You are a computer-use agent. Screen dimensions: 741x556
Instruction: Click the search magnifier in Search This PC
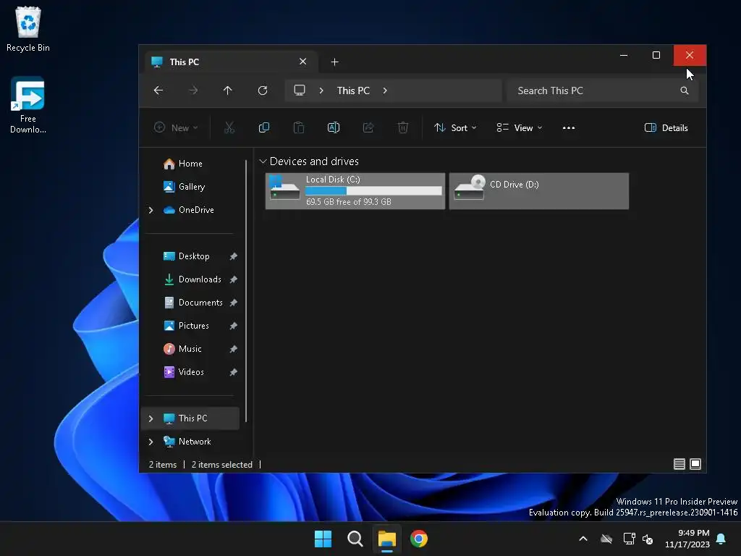685,90
